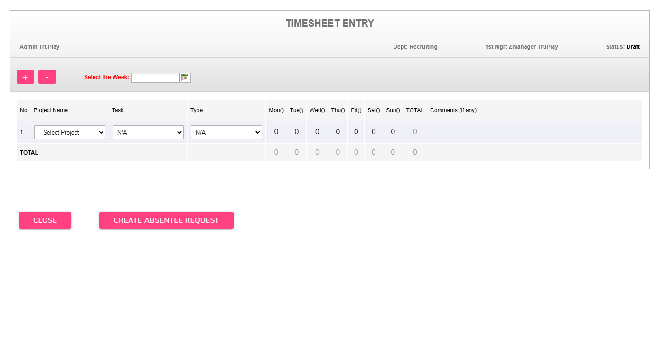The height and width of the screenshot is (364, 666).
Task: Open the calendar date picker icon
Action: [x=184, y=77]
